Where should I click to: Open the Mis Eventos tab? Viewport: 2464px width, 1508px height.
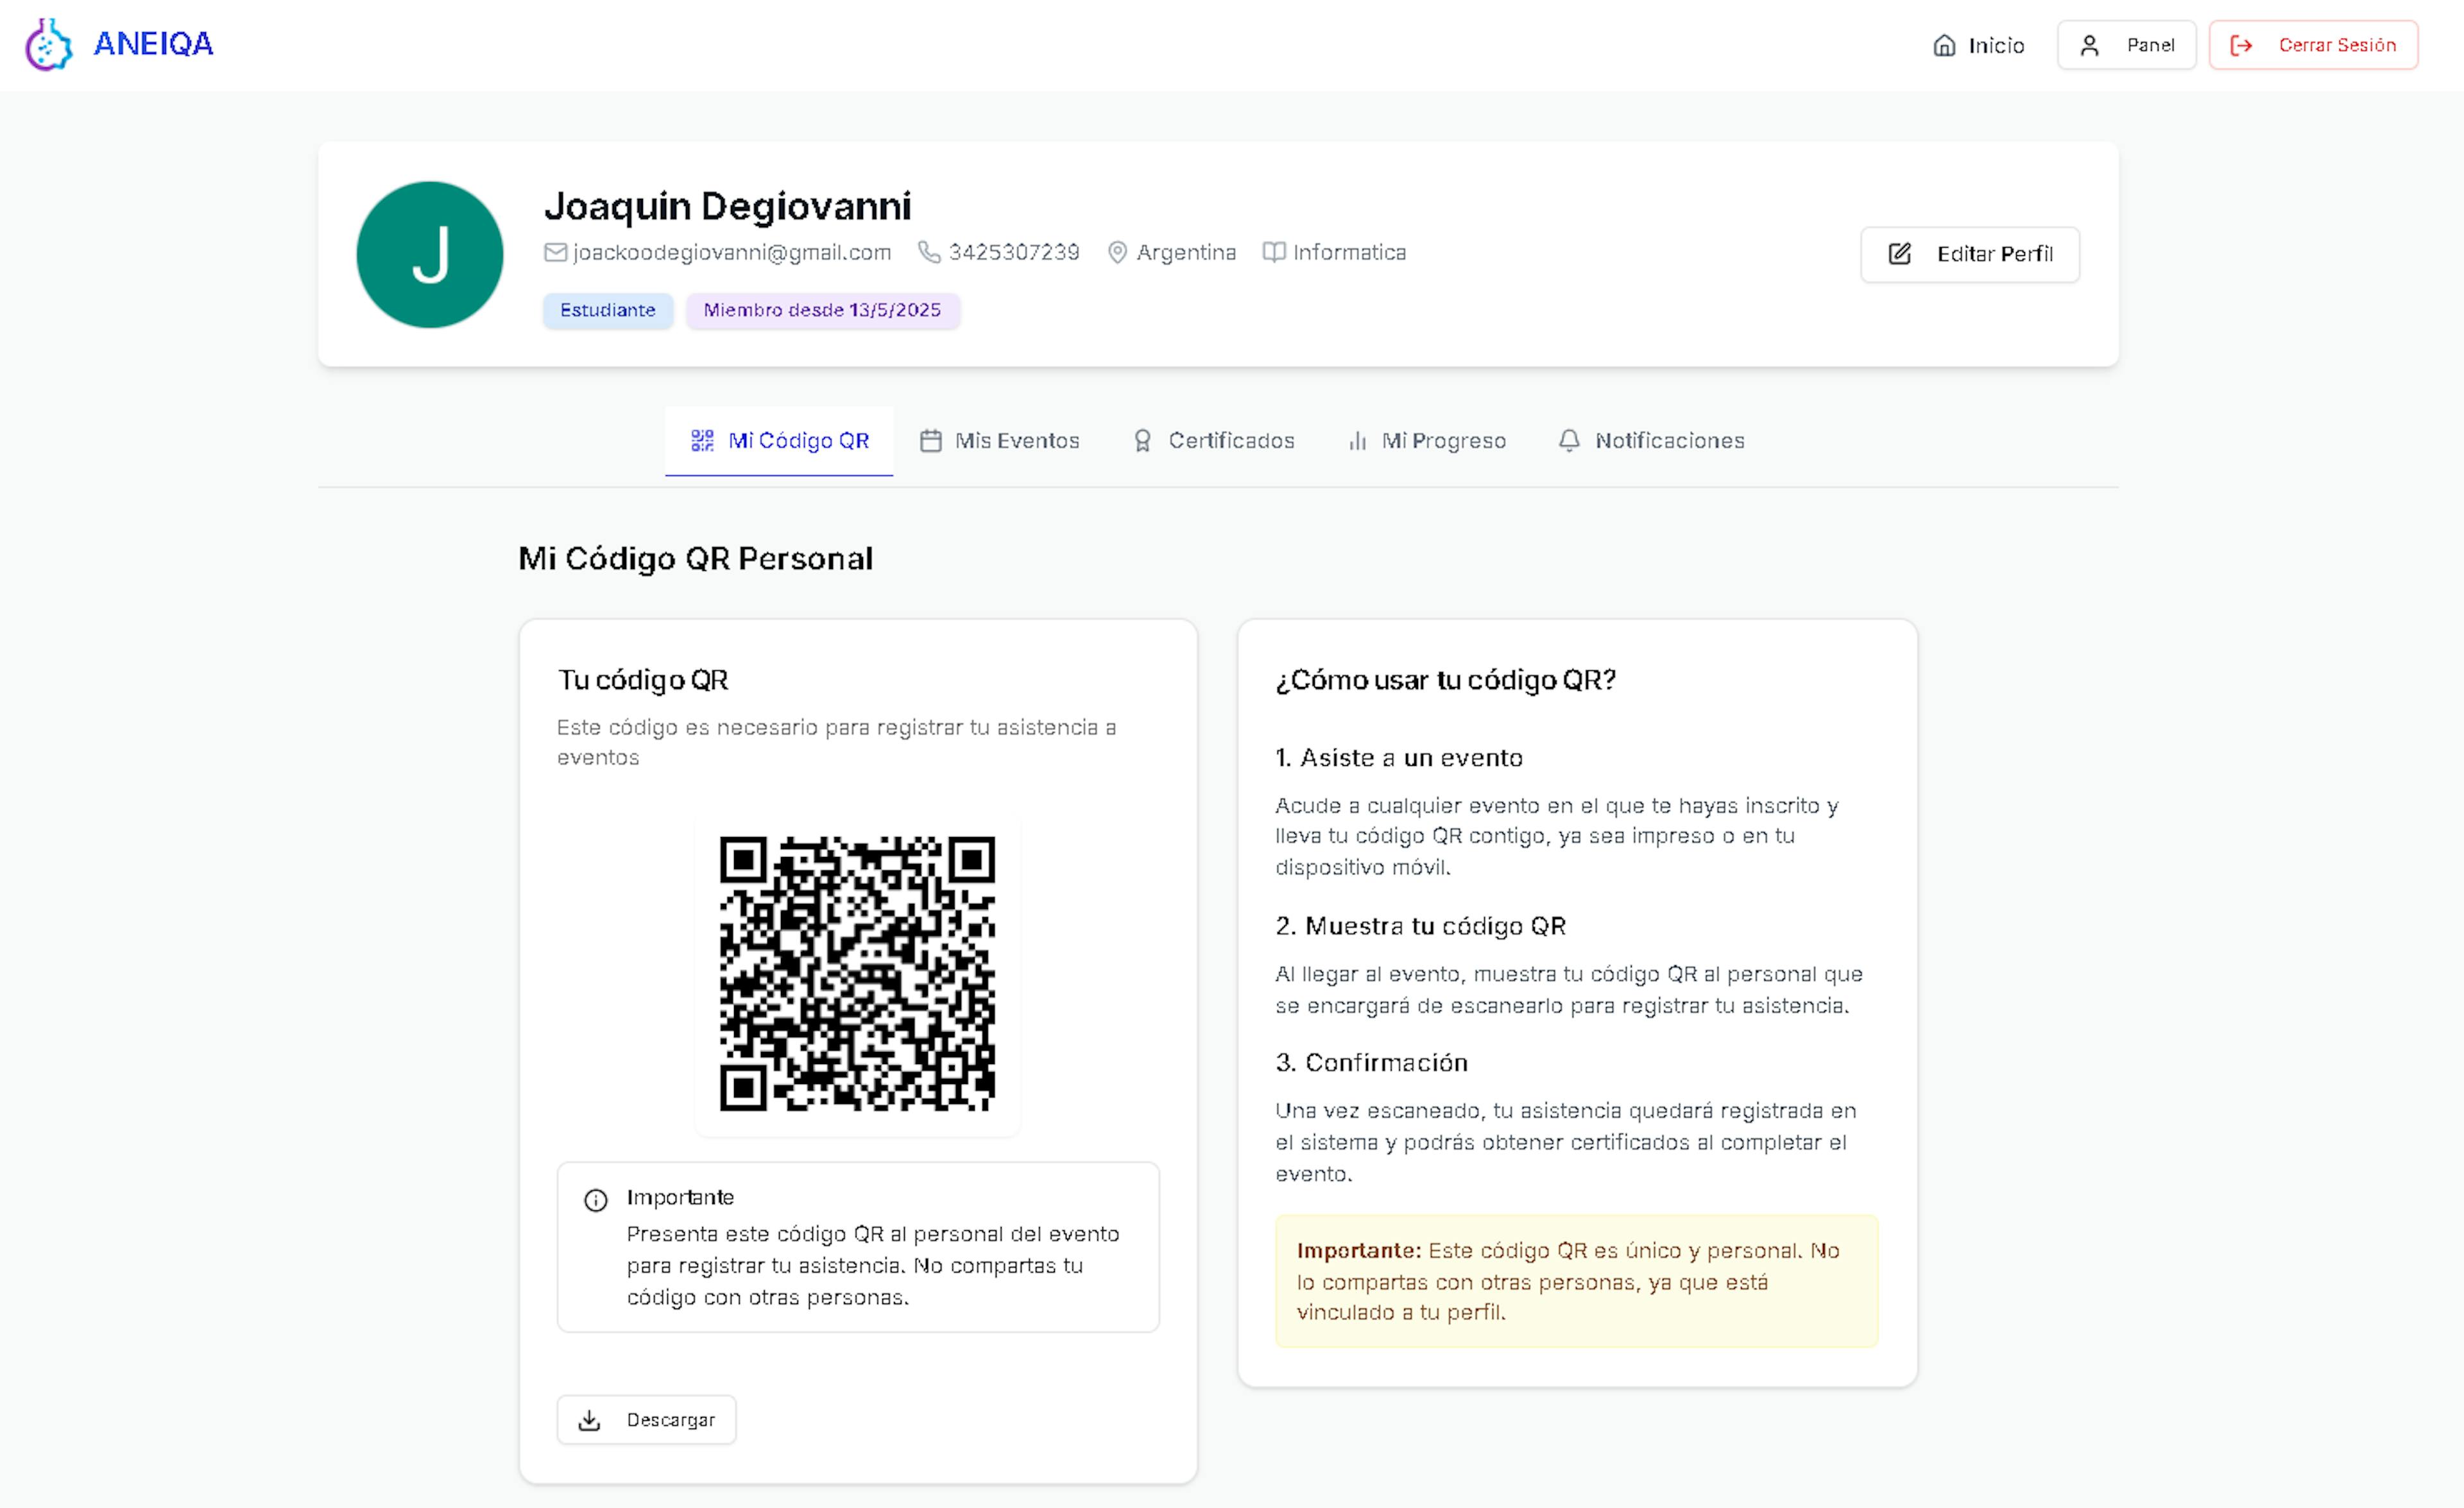(x=999, y=441)
